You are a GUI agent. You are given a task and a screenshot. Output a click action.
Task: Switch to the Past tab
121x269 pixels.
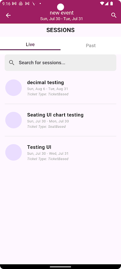tap(91, 45)
